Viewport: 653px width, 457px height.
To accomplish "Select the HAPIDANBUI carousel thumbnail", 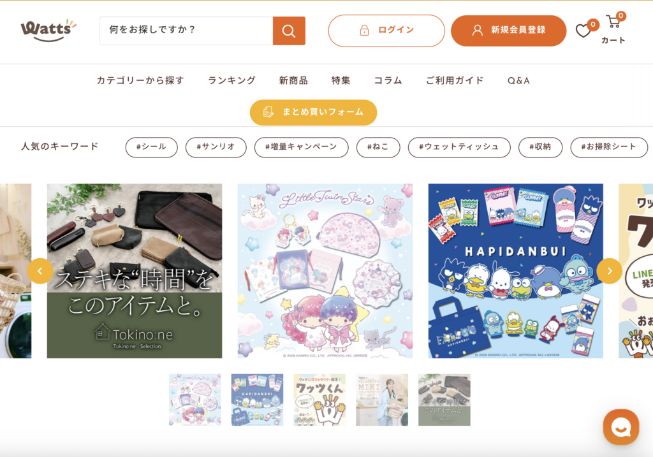I will pyautogui.click(x=257, y=400).
